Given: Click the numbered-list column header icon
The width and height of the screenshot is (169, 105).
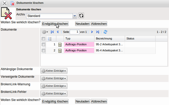Looking at the screenshot, I should click(50, 39).
